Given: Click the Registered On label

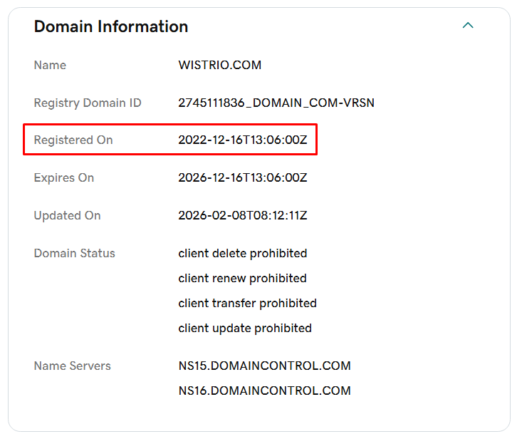Looking at the screenshot, I should tap(73, 140).
